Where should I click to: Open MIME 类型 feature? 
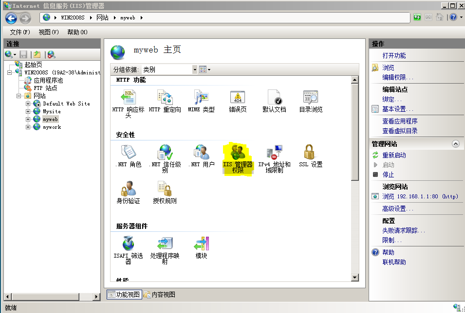202,101
